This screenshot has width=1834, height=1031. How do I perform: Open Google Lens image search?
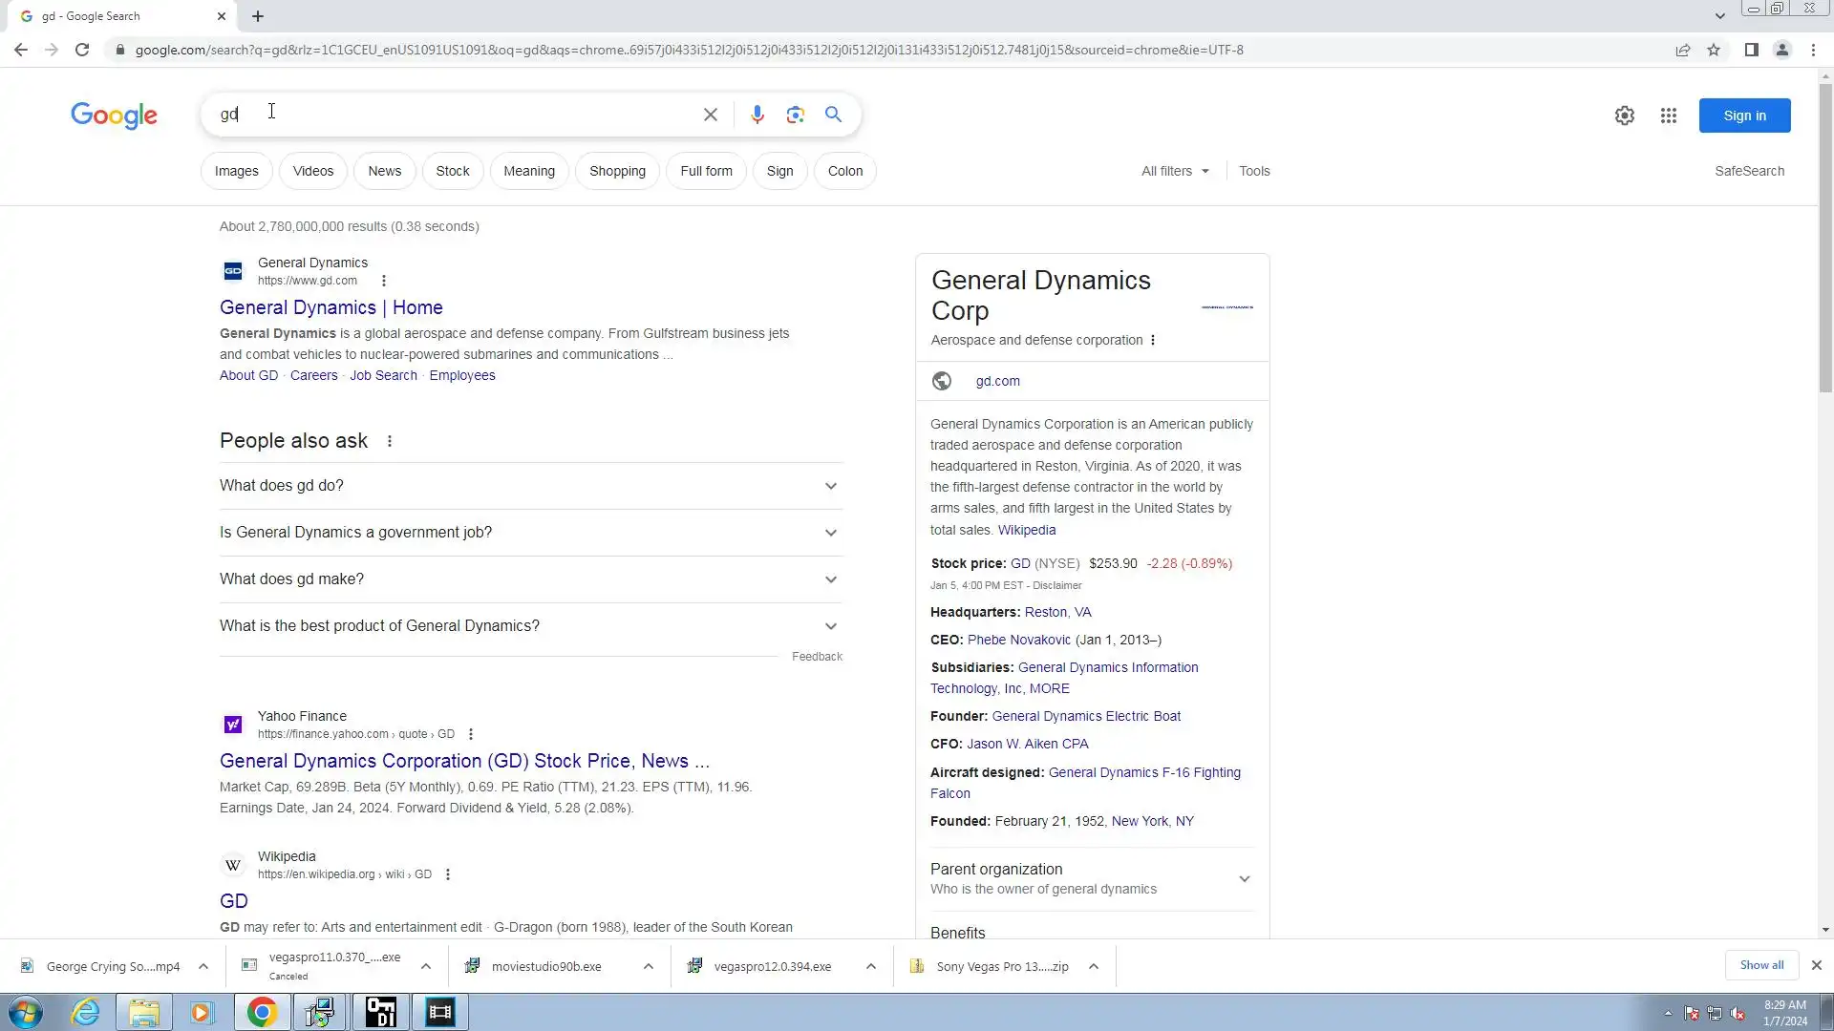pyautogui.click(x=795, y=115)
